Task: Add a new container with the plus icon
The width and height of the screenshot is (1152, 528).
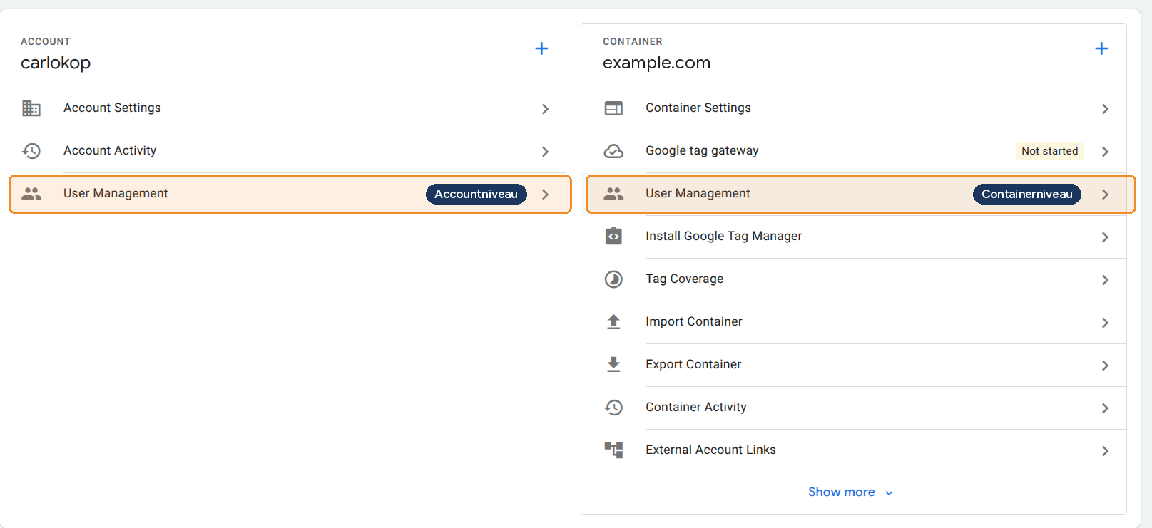Action: pyautogui.click(x=1101, y=48)
